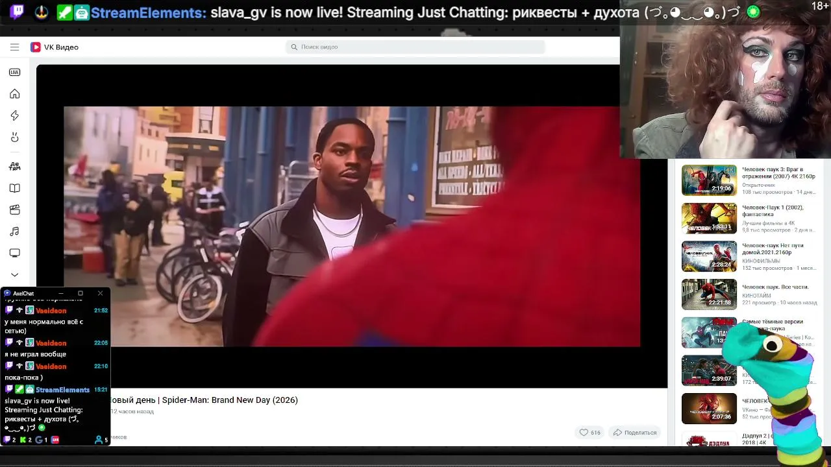Image resolution: width=831 pixels, height=467 pixels.
Task: Click the total viewers person icon in AxelChat
Action: pos(99,440)
